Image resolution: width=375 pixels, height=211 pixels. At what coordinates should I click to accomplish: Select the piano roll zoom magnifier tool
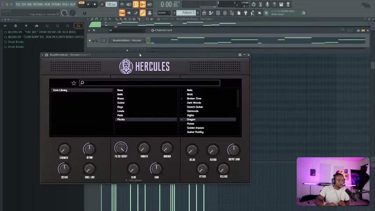pos(148,19)
